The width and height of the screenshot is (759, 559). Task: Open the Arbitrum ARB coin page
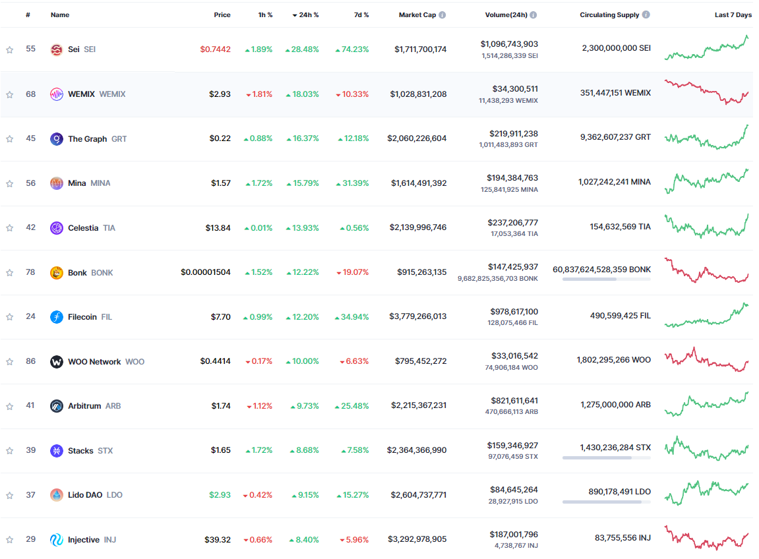(x=94, y=406)
